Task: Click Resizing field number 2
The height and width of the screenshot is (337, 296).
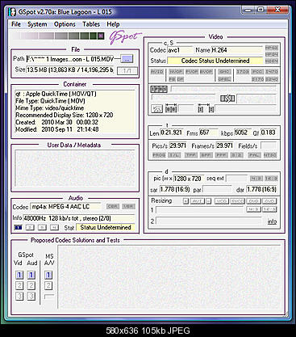Action: pyautogui.click(x=209, y=221)
